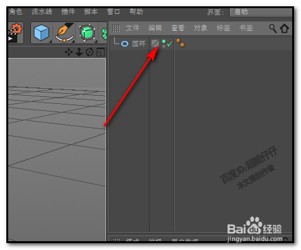Viewport: 301px width, 250px height.
Task: Open object manager 书签 menu
Action: point(246,28)
